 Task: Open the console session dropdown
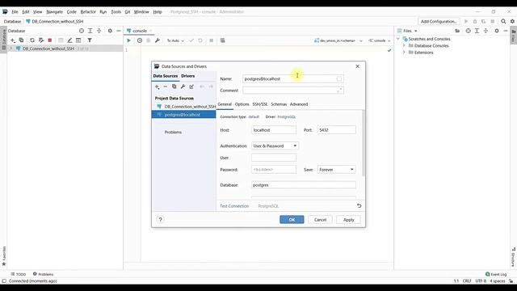point(379,40)
